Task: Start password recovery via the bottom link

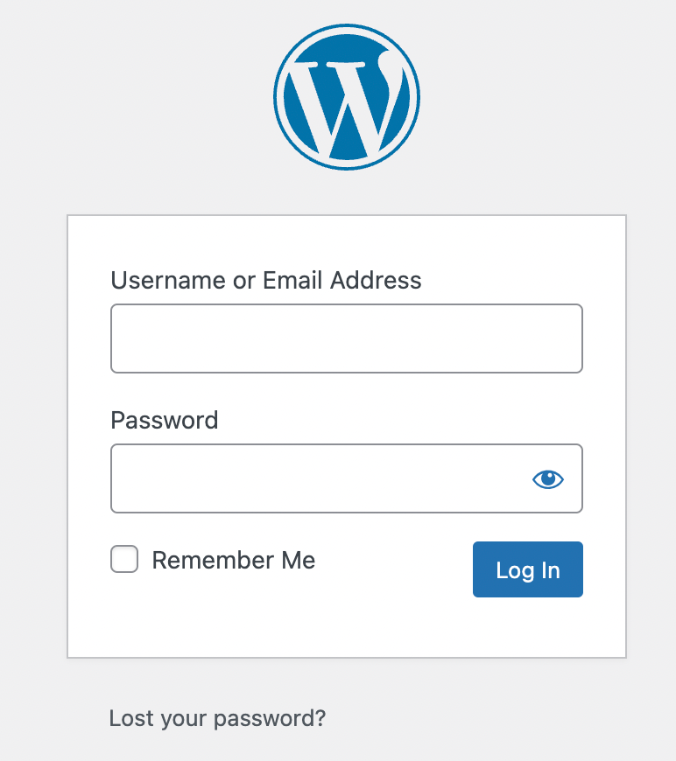Action: 217,719
